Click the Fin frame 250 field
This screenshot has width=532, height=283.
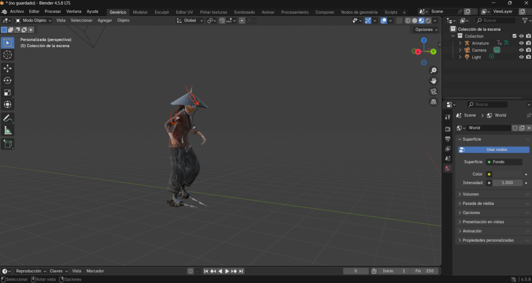pos(424,271)
